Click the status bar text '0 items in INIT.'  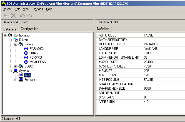click(x=11, y=119)
